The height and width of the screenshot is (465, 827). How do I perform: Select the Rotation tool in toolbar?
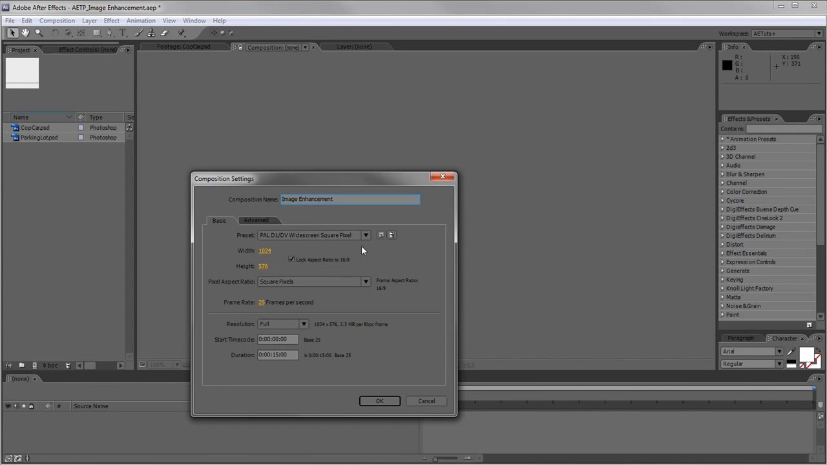point(55,33)
